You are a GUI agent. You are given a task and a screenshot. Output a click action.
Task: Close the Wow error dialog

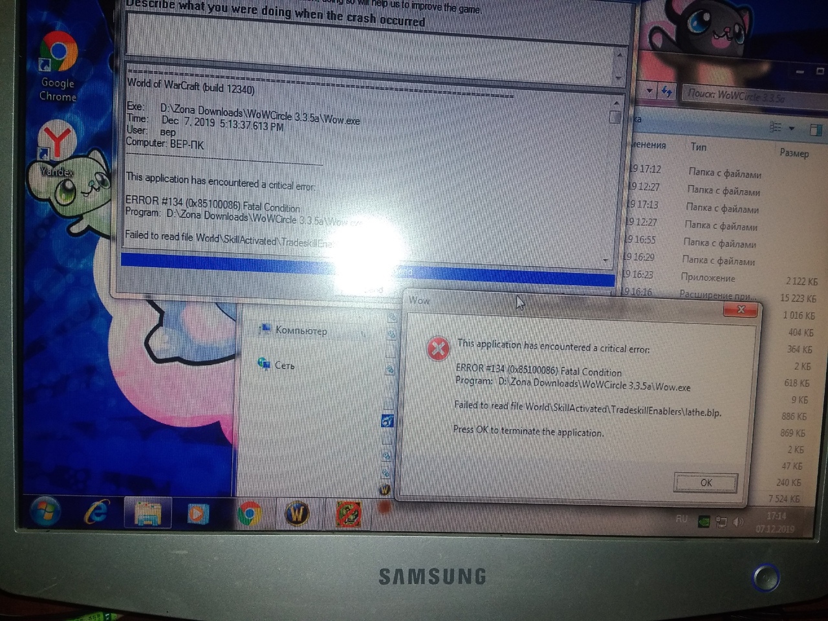[x=741, y=310]
